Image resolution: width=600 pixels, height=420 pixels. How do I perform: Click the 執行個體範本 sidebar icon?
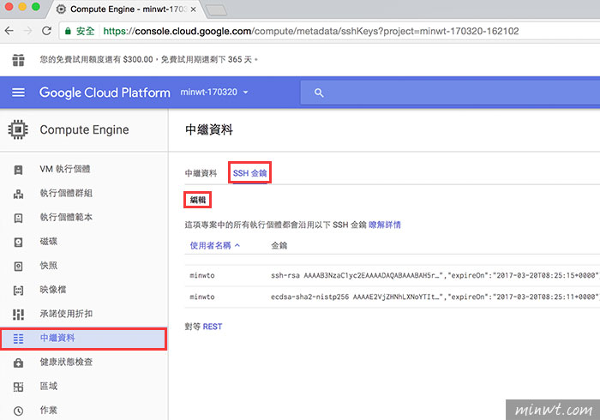point(18,218)
